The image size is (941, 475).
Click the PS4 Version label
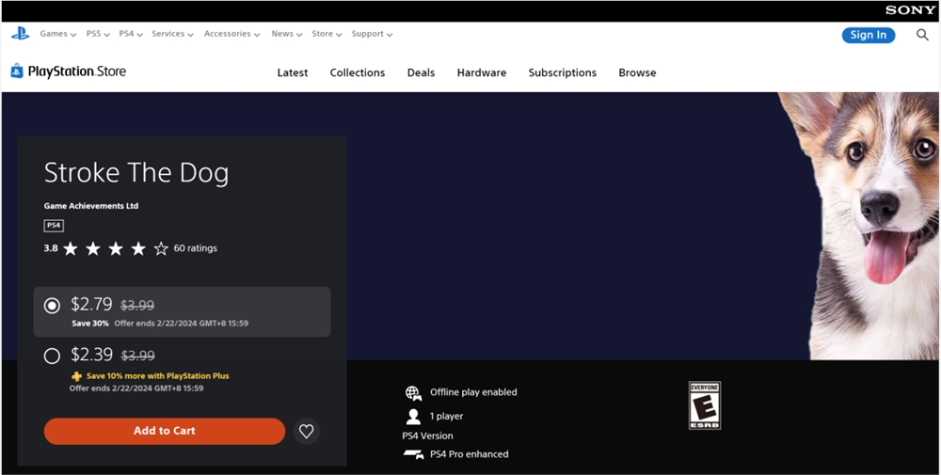(427, 436)
